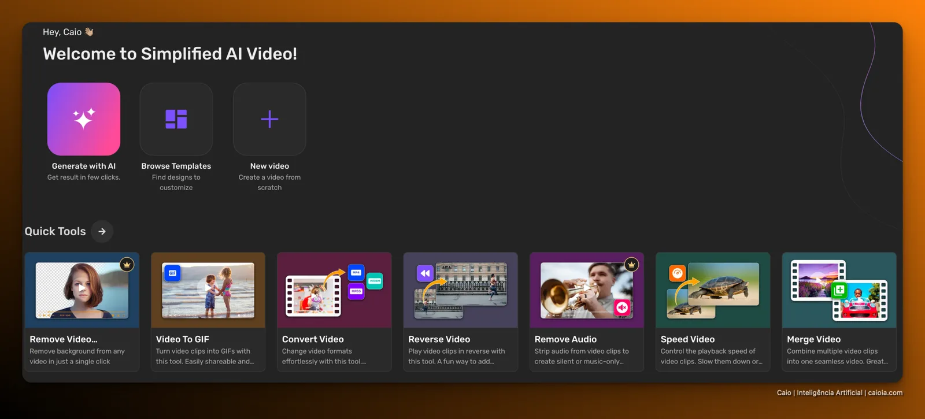Open the Video To GIF thumbnail

pyautogui.click(x=208, y=290)
